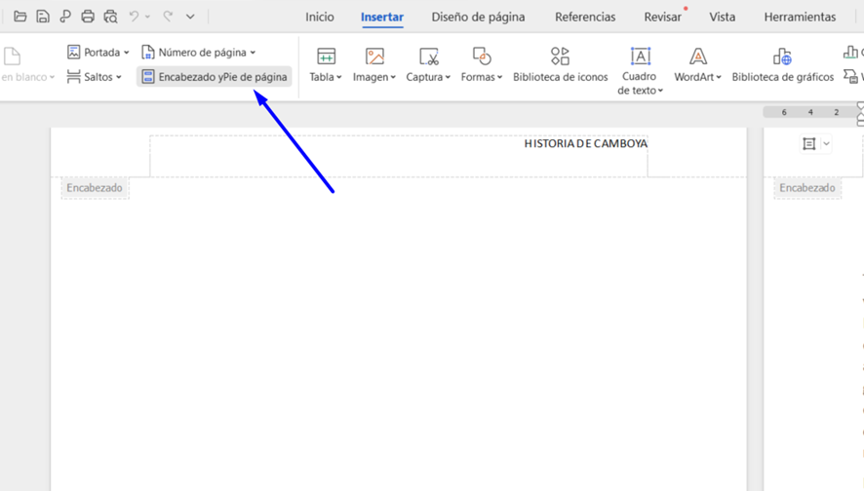Open the Biblioteca de iconos
Screen dimensions: 864x491
click(x=561, y=65)
